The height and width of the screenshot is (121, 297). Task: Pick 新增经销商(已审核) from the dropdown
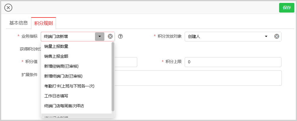pos(62,66)
